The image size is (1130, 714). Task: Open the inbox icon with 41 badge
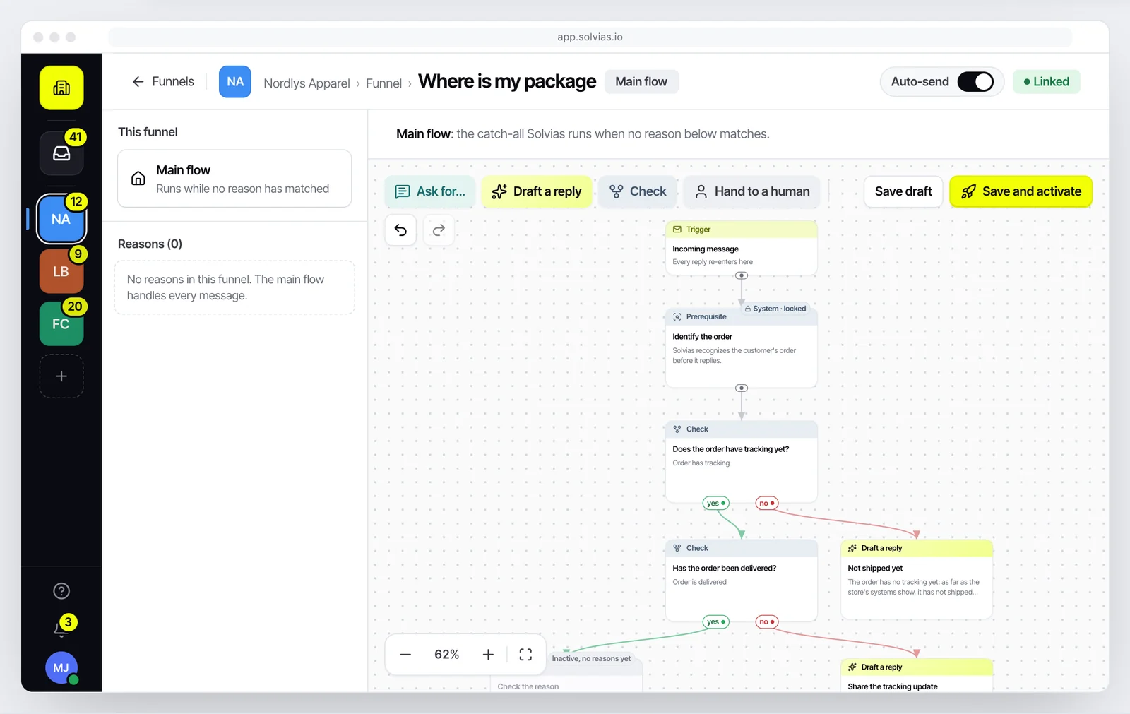(61, 153)
